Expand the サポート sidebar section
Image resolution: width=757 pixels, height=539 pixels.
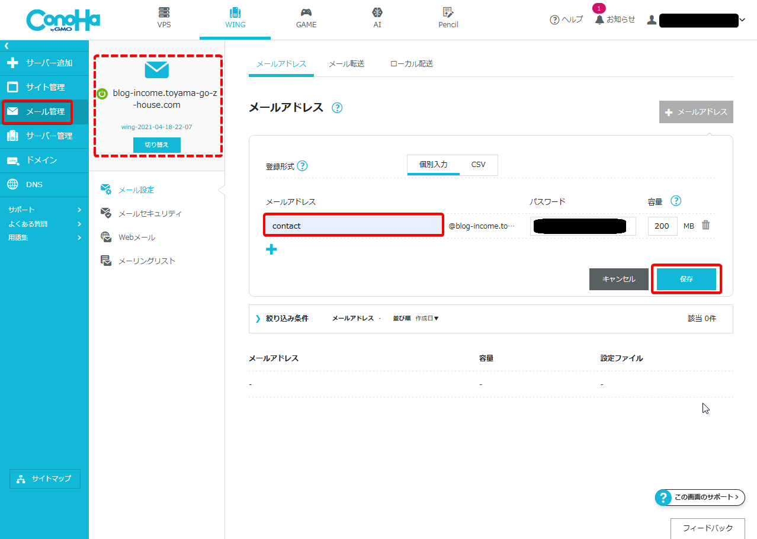[44, 210]
